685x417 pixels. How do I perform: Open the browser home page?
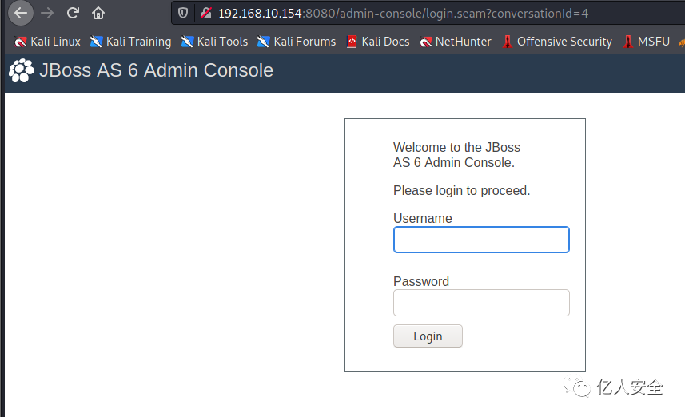(x=98, y=13)
